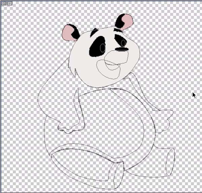
Task: Click the black part of the right ear
Action: tap(119, 21)
